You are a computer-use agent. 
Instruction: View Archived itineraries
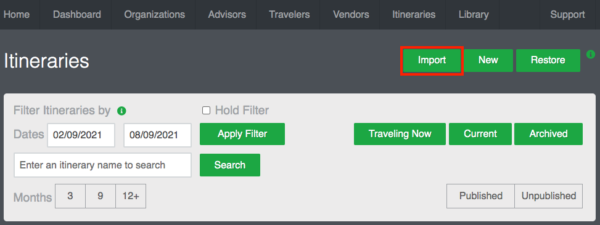(548, 134)
